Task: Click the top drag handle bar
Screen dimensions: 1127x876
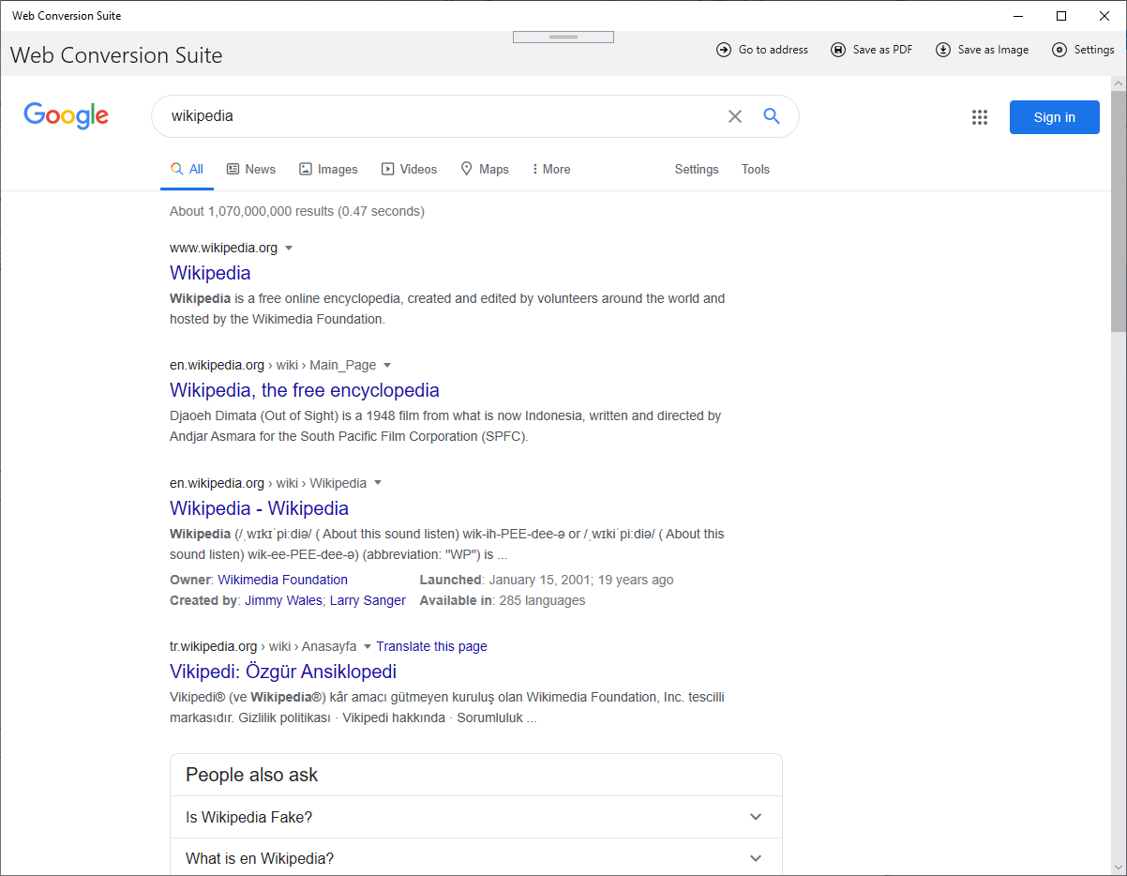Action: (x=563, y=37)
